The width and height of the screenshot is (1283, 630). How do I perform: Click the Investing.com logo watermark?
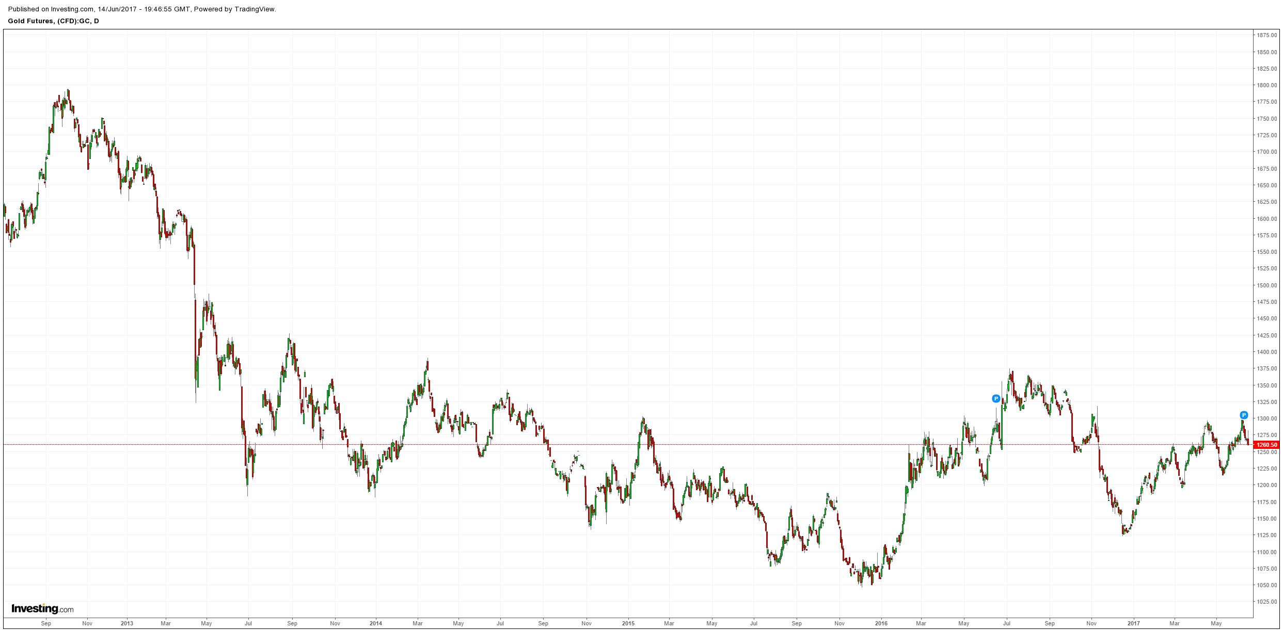click(x=42, y=609)
